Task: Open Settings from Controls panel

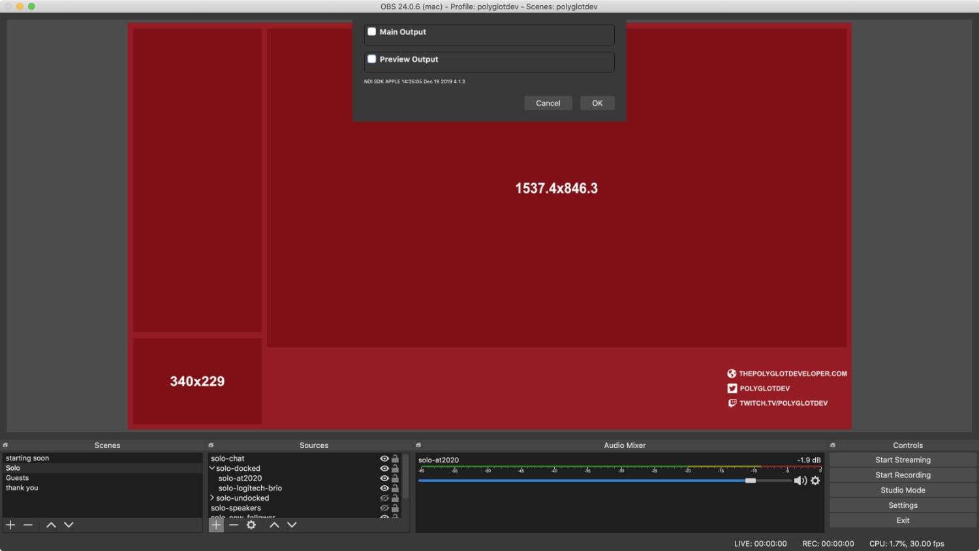Action: coord(903,505)
